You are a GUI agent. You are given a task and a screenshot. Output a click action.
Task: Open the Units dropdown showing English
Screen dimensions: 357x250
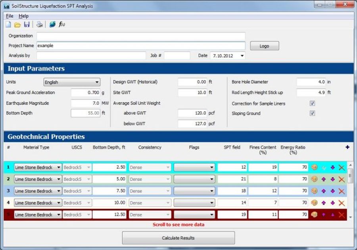[x=96, y=82]
